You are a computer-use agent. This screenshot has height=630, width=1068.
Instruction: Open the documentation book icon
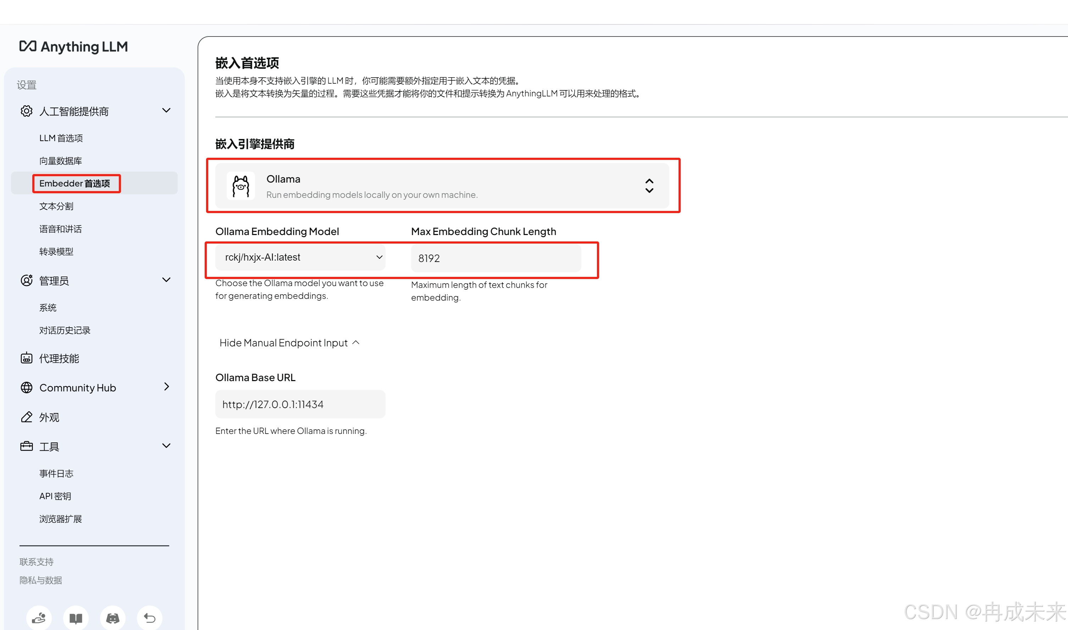pos(76,618)
